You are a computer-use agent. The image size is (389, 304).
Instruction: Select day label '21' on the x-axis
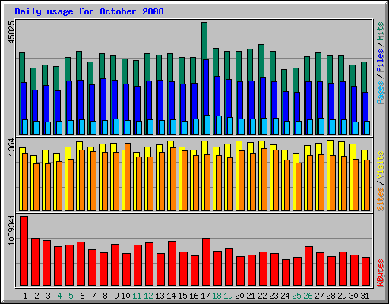point(251,296)
